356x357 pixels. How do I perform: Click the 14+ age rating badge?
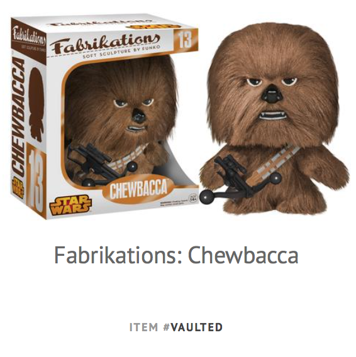tap(193, 197)
